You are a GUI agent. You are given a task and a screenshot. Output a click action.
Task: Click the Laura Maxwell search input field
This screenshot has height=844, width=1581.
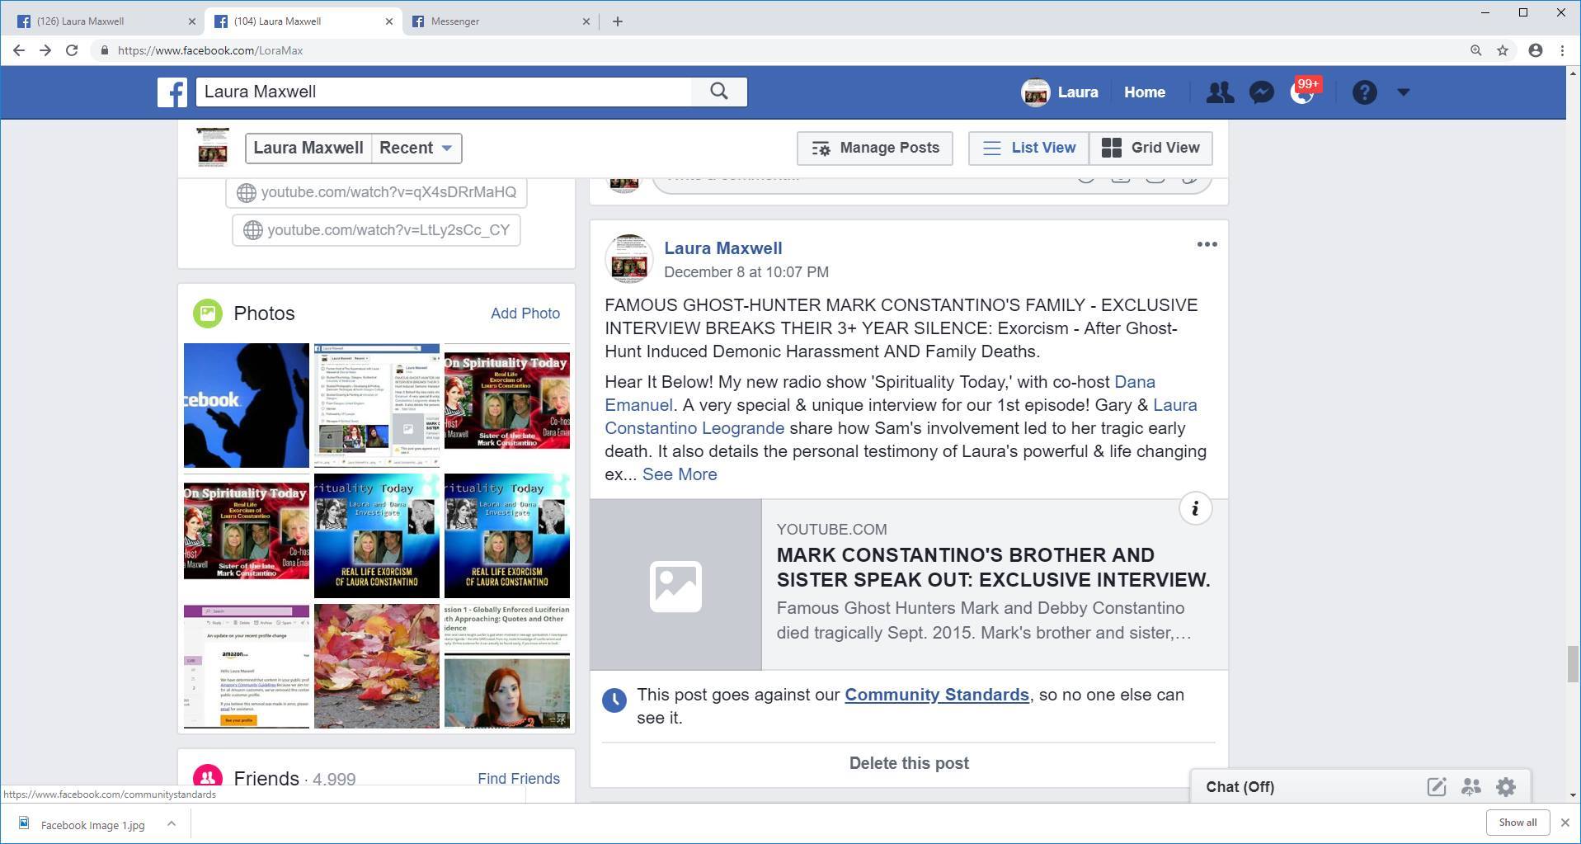[445, 92]
